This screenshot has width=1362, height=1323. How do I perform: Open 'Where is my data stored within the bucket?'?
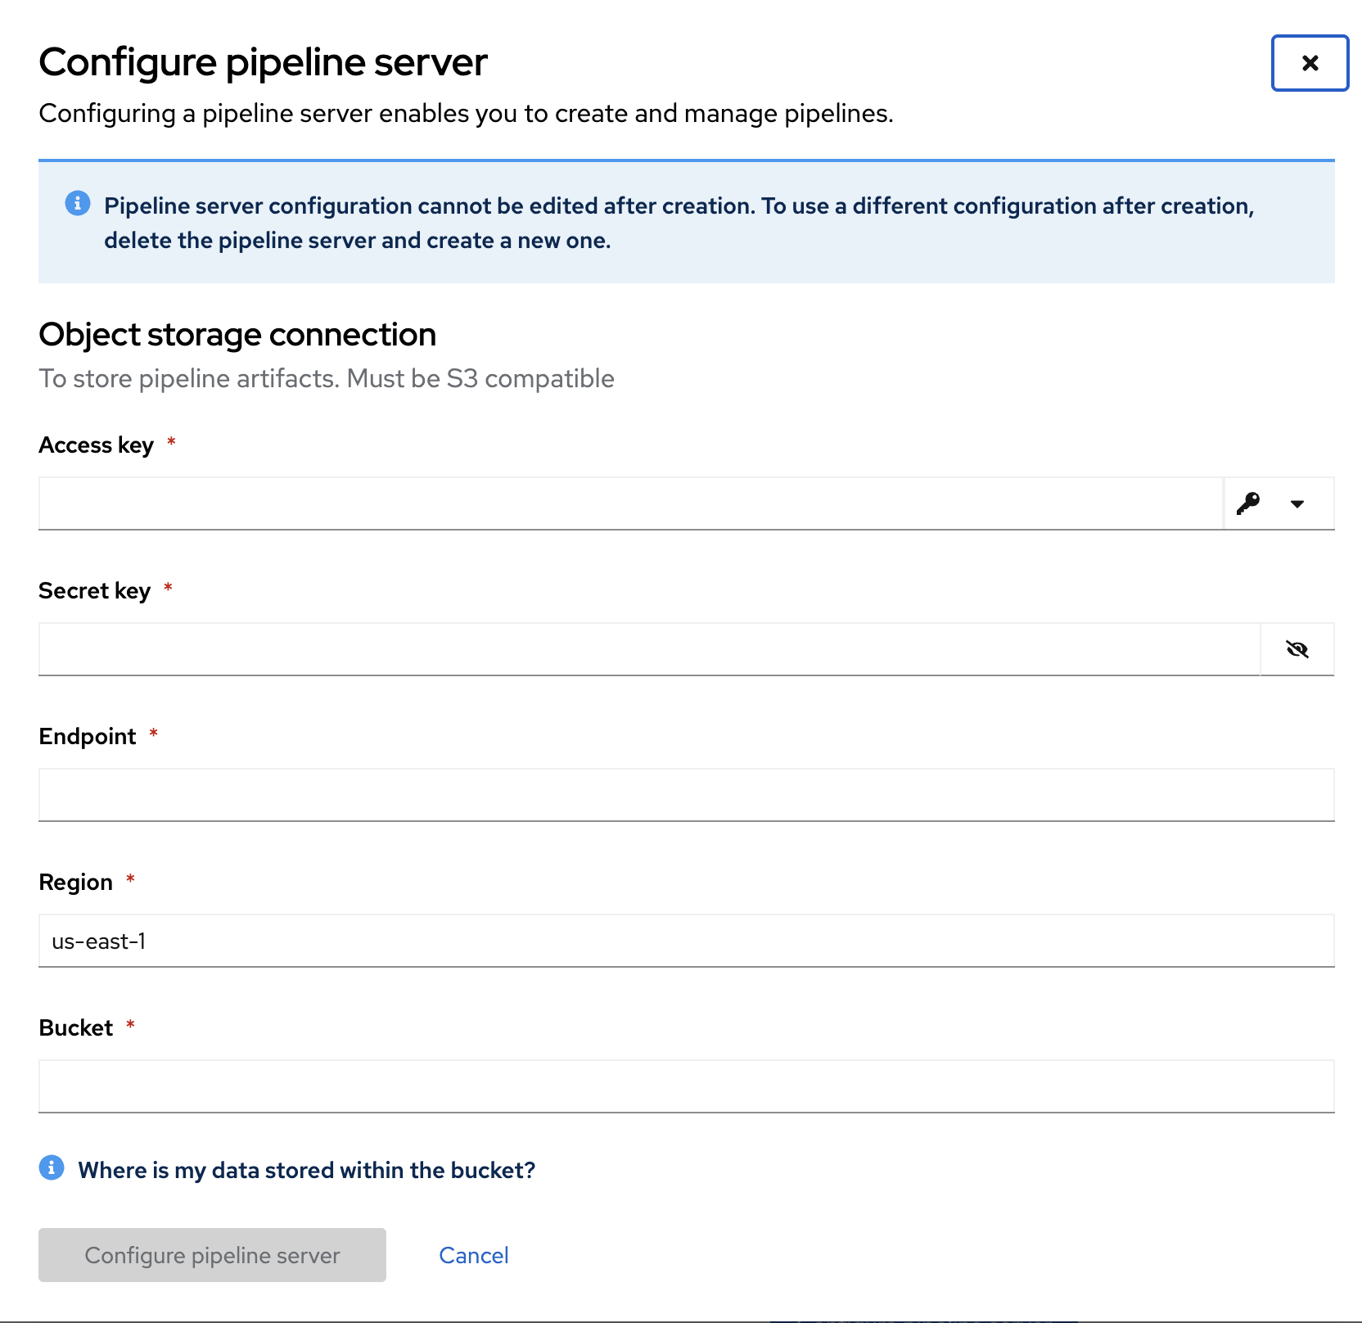307,1170
